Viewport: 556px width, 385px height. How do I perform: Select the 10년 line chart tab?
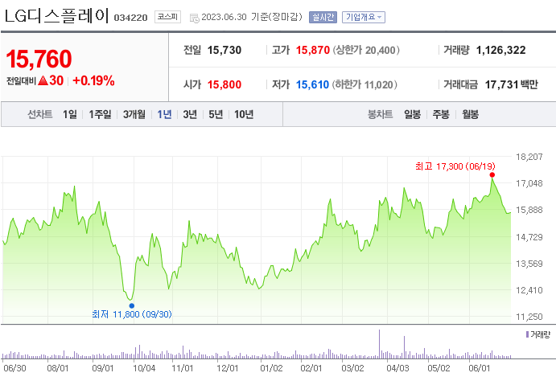click(x=244, y=114)
